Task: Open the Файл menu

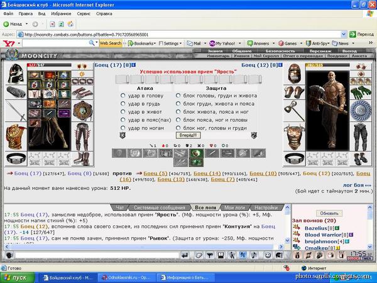Action: (8, 14)
